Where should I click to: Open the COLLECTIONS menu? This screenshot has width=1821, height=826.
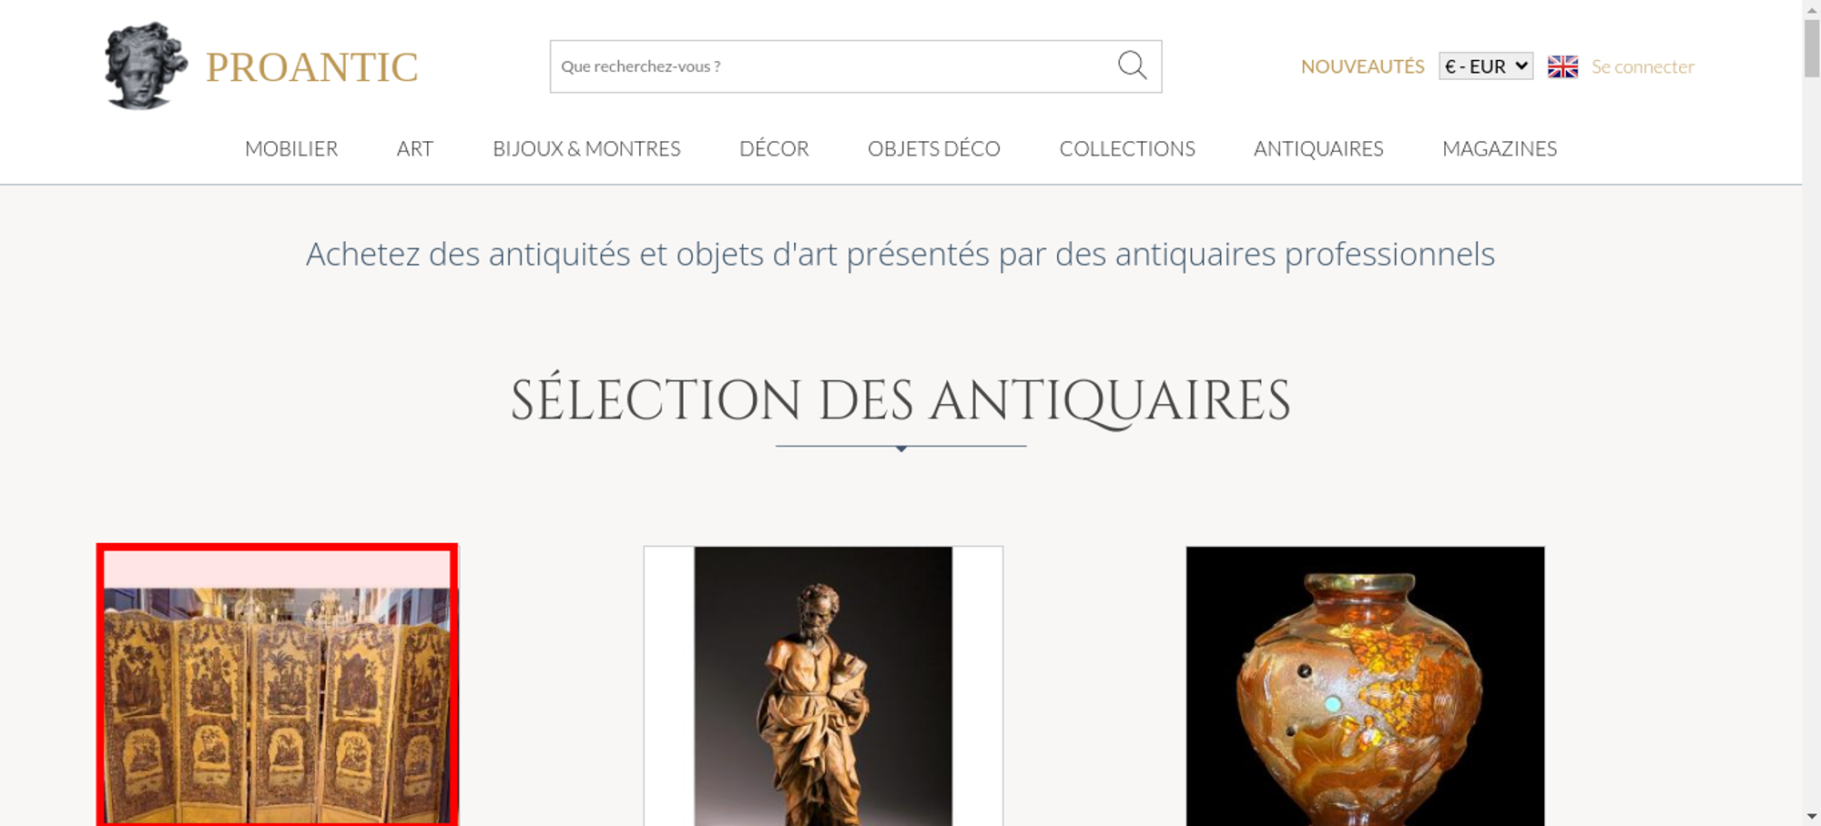click(1127, 148)
